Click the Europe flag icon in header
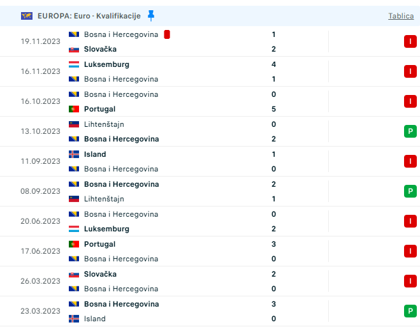The height and width of the screenshot is (327, 420). point(27,16)
